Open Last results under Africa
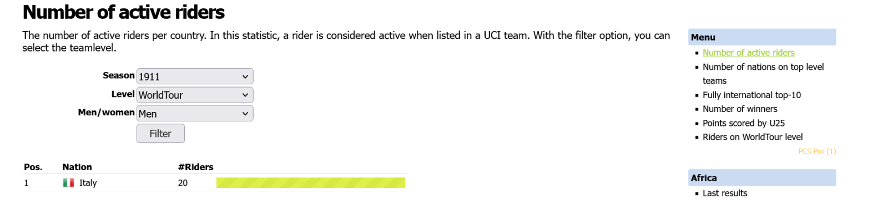 725,193
